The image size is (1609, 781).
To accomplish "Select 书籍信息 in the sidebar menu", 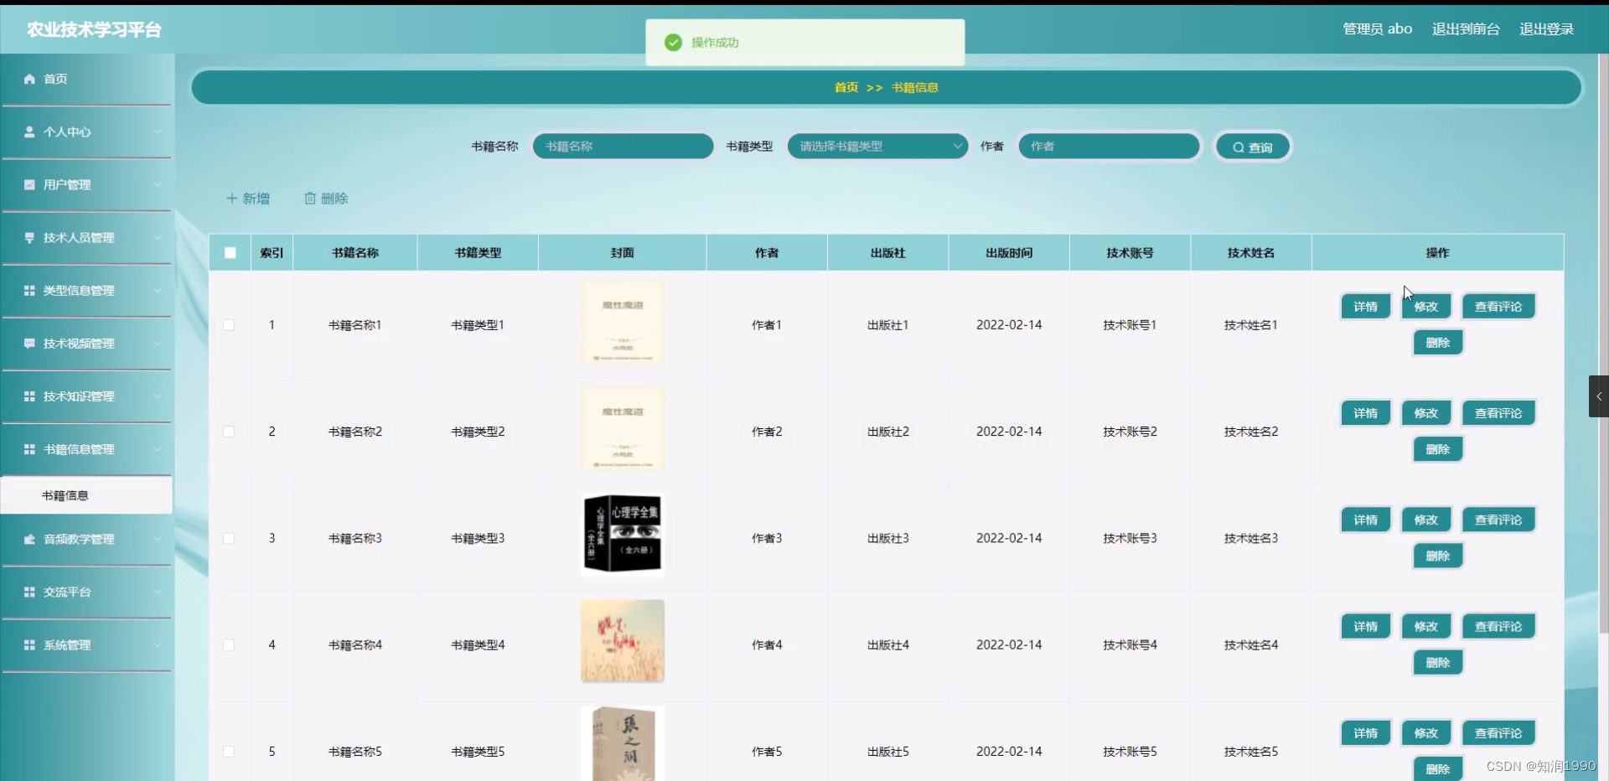I will click(65, 495).
